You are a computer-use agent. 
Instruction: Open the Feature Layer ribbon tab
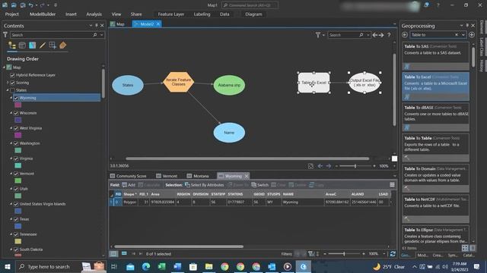click(x=170, y=14)
